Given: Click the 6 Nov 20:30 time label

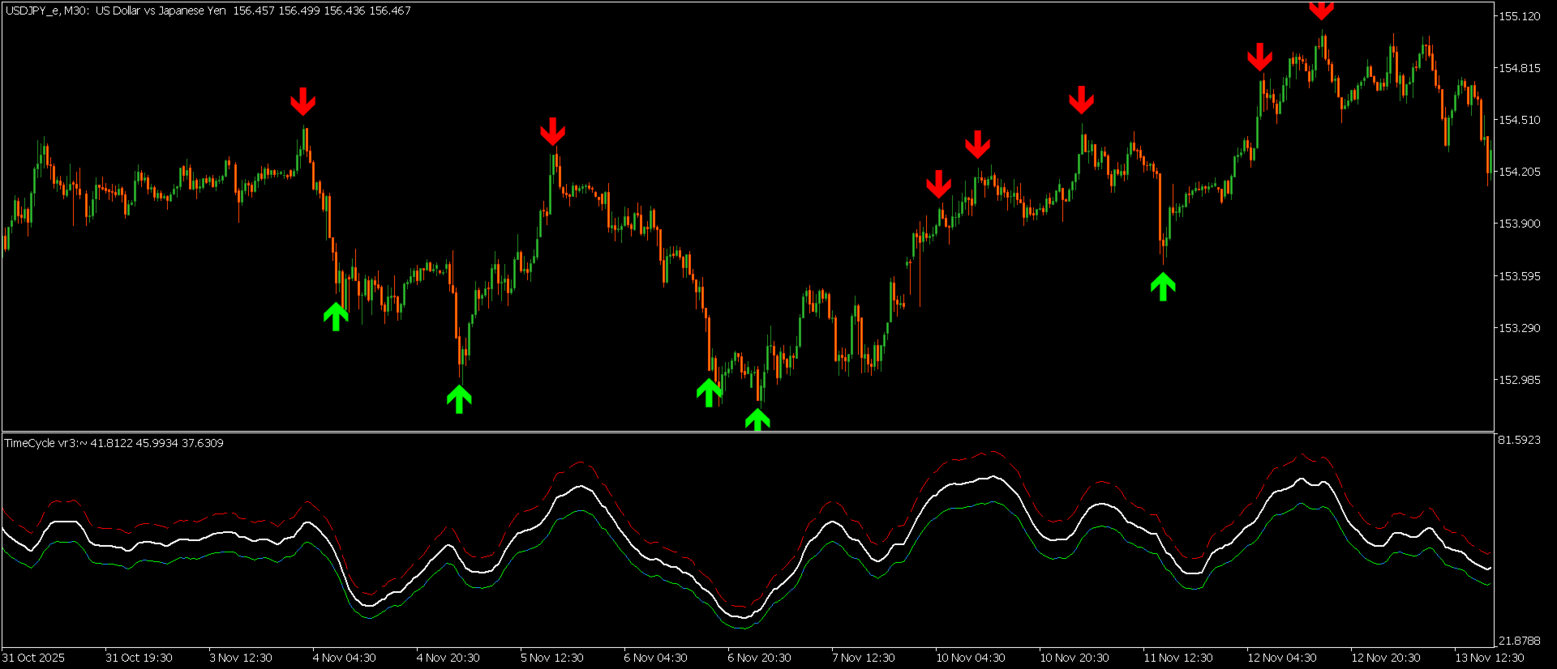Looking at the screenshot, I should [760, 658].
